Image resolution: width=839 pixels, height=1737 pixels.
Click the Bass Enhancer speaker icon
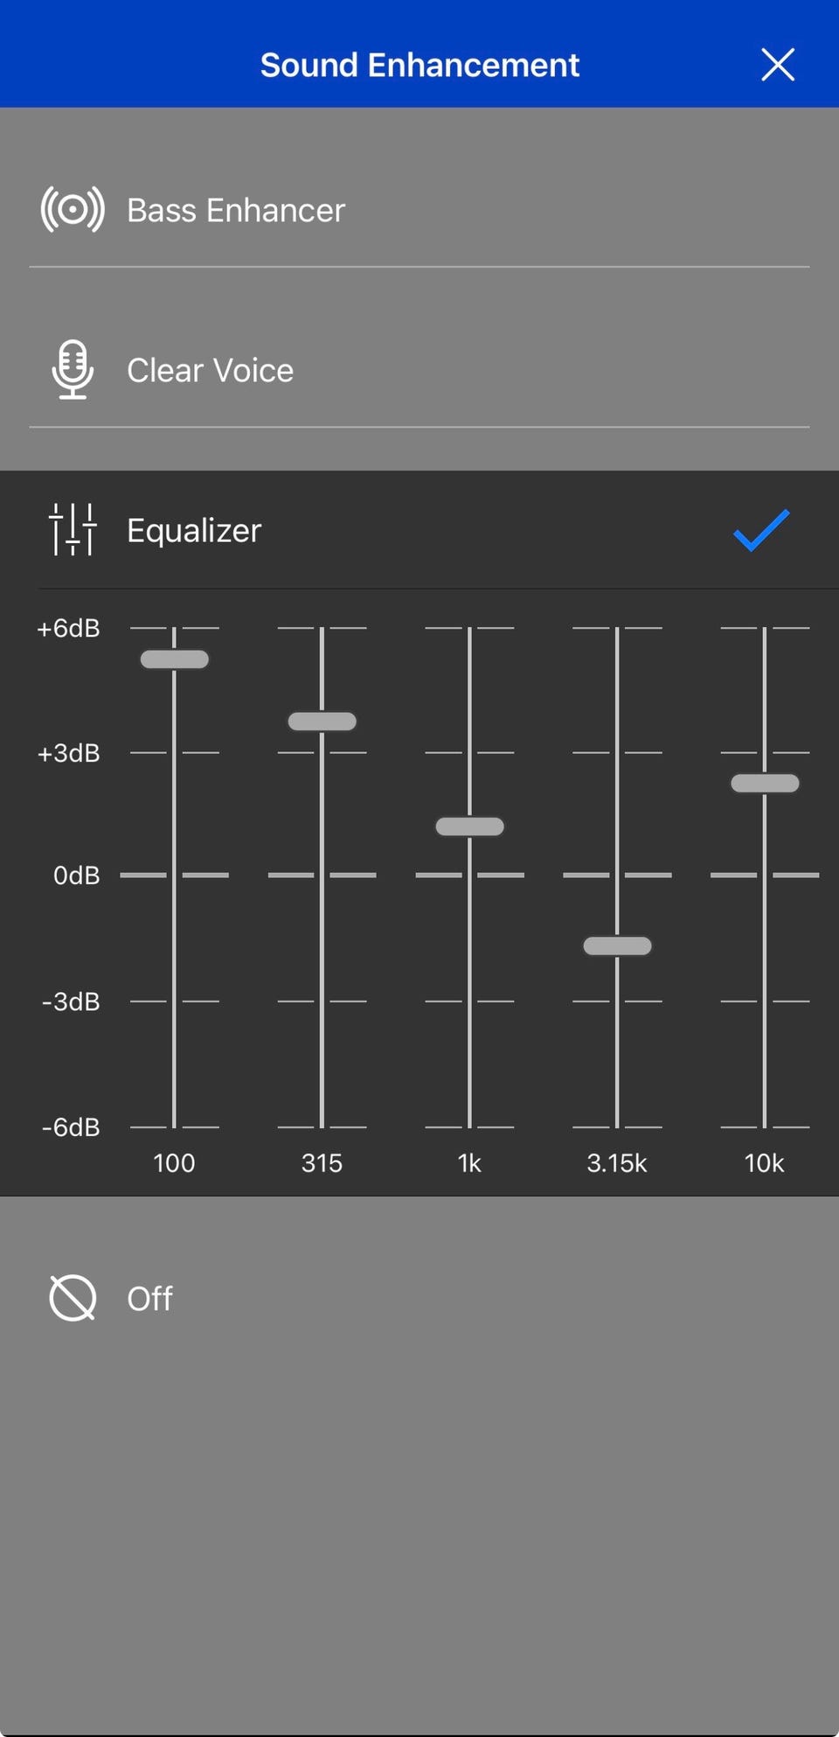[x=73, y=210]
